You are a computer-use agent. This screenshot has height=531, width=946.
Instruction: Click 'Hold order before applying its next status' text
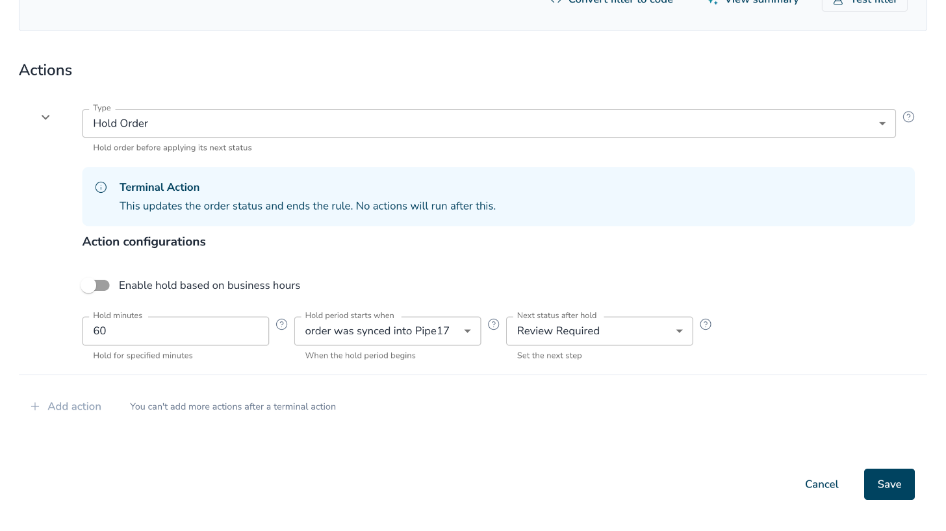[172, 147]
